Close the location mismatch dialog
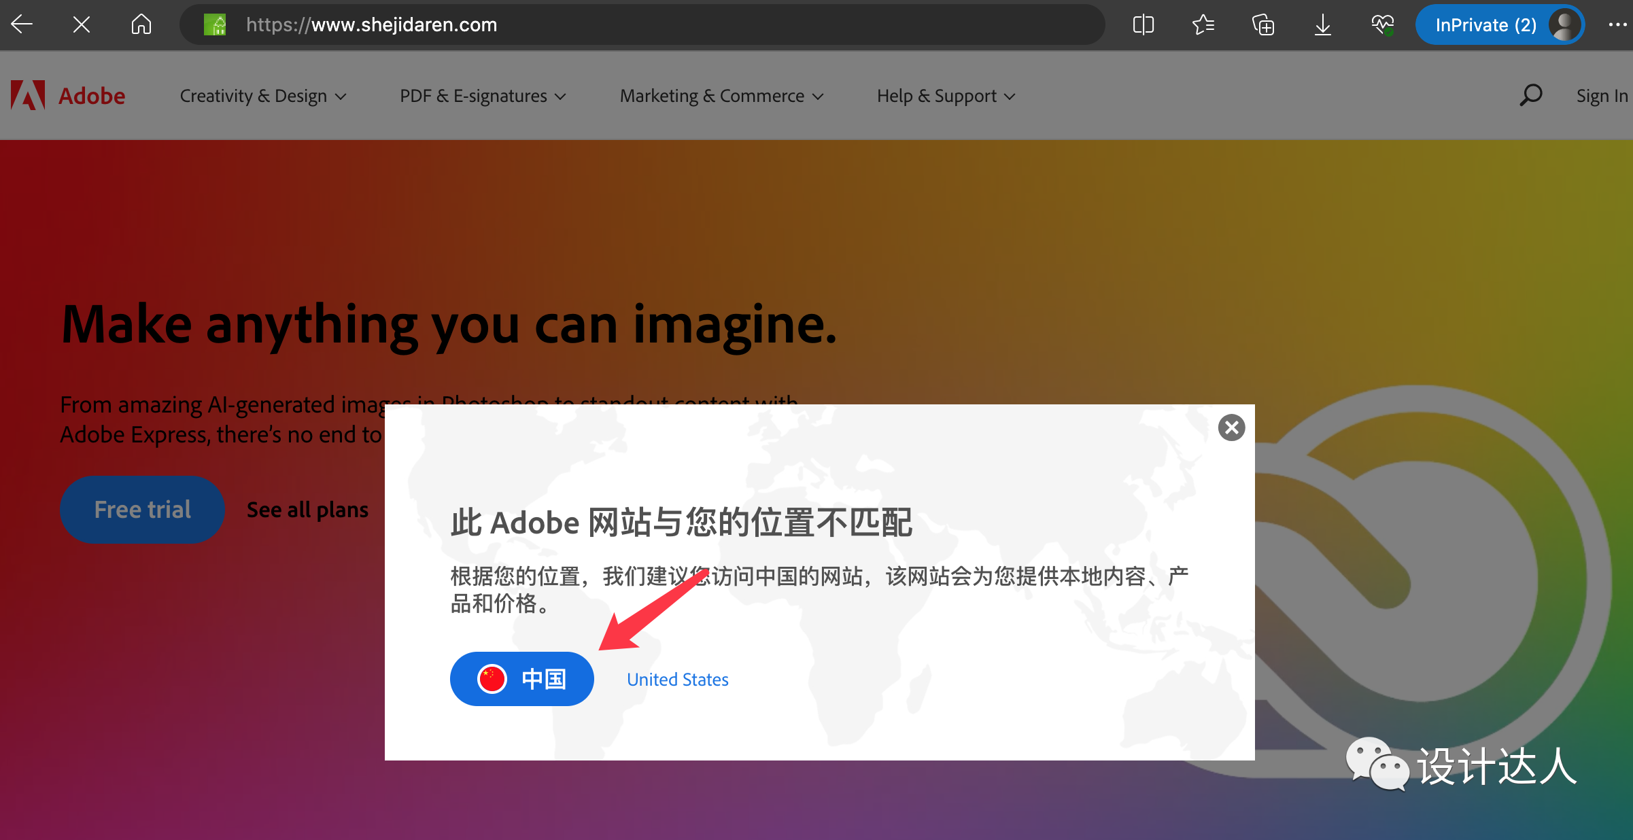 coord(1231,427)
